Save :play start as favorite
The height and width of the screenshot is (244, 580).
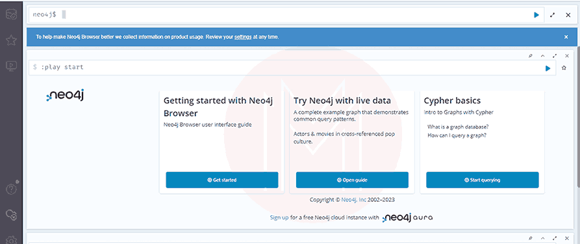pos(564,68)
